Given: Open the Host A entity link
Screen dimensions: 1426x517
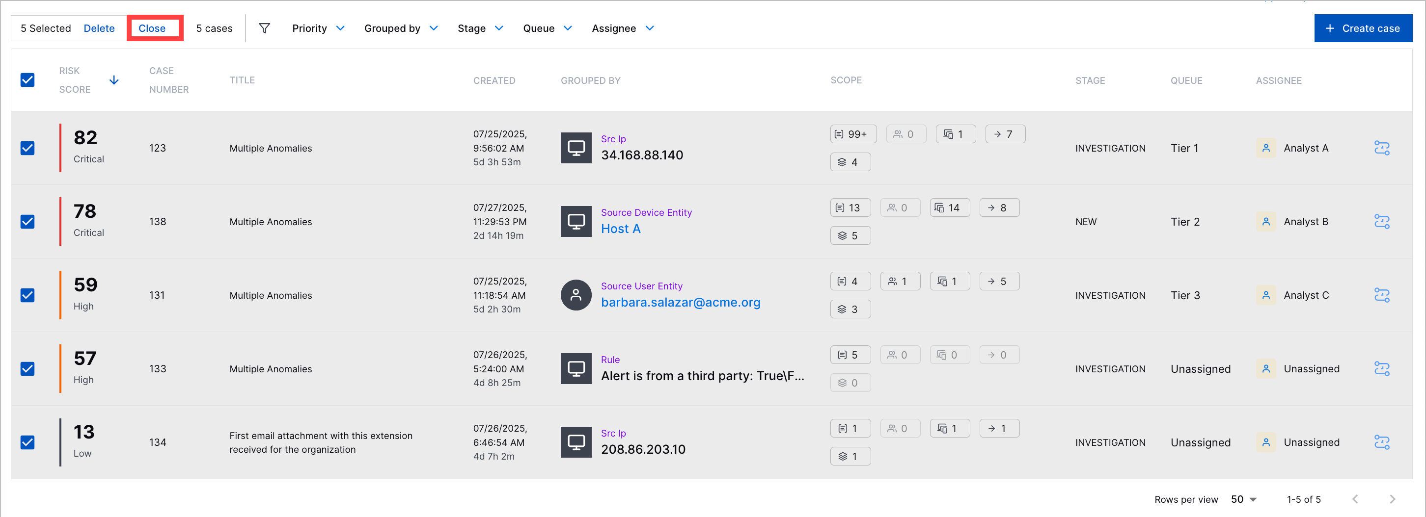Looking at the screenshot, I should [x=621, y=229].
